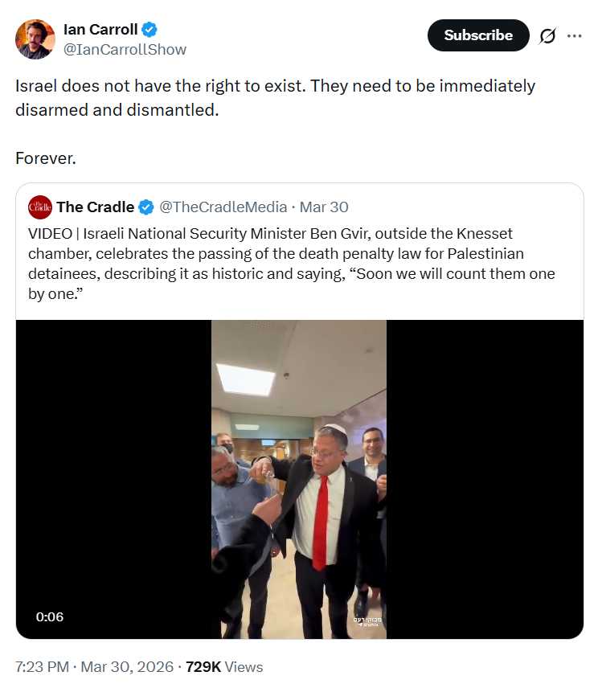View the 729K Views analytics
This screenshot has height=688, width=598.
[223, 667]
